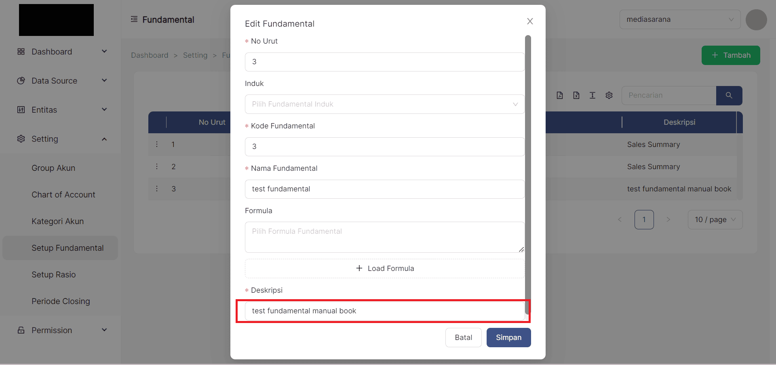The image size is (776, 365).
Task: Click the PDF export icon
Action: pyautogui.click(x=560, y=95)
